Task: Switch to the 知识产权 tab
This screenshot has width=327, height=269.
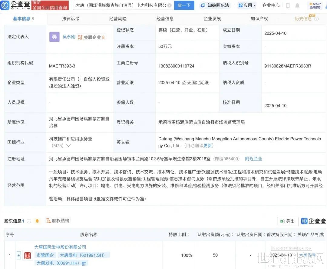Action: pos(259,19)
